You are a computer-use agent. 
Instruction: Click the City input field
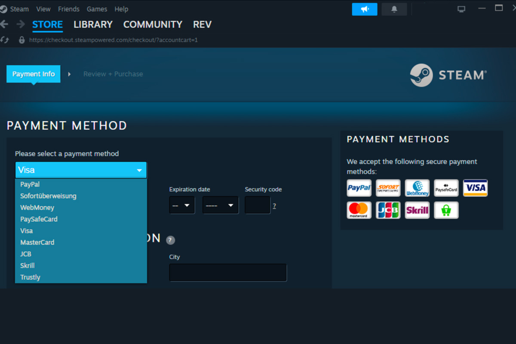click(228, 273)
